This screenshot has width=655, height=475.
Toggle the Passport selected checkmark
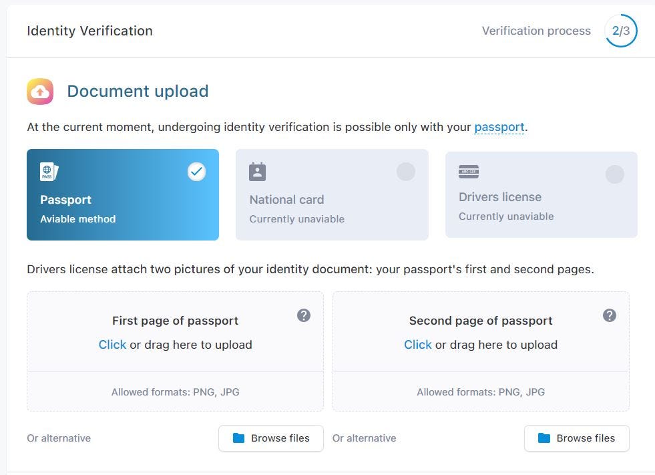pyautogui.click(x=196, y=172)
